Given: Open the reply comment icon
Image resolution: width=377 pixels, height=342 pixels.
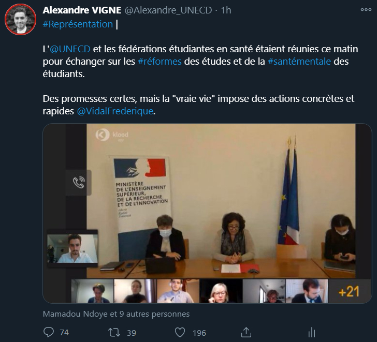Looking at the screenshot, I should pyautogui.click(x=49, y=332).
